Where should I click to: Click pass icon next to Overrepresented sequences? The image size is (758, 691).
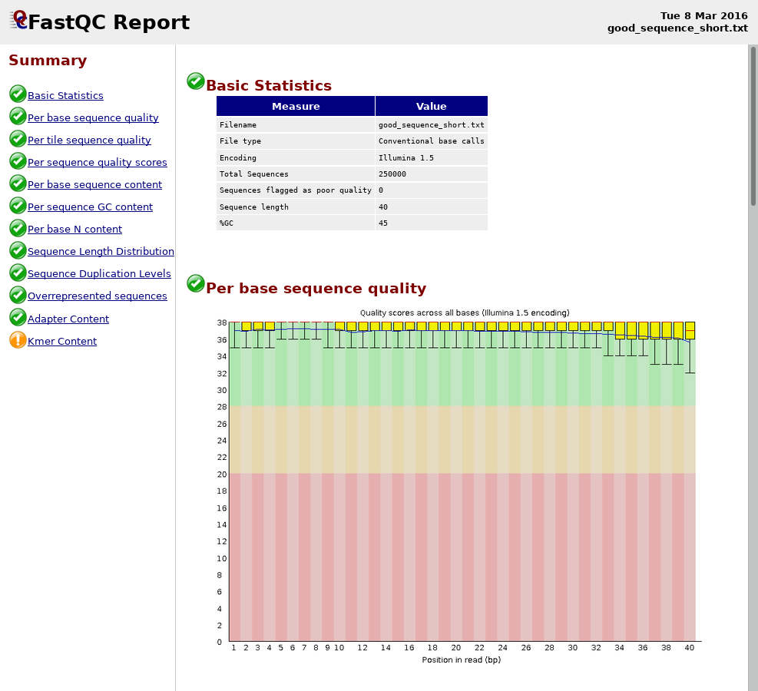click(x=18, y=296)
